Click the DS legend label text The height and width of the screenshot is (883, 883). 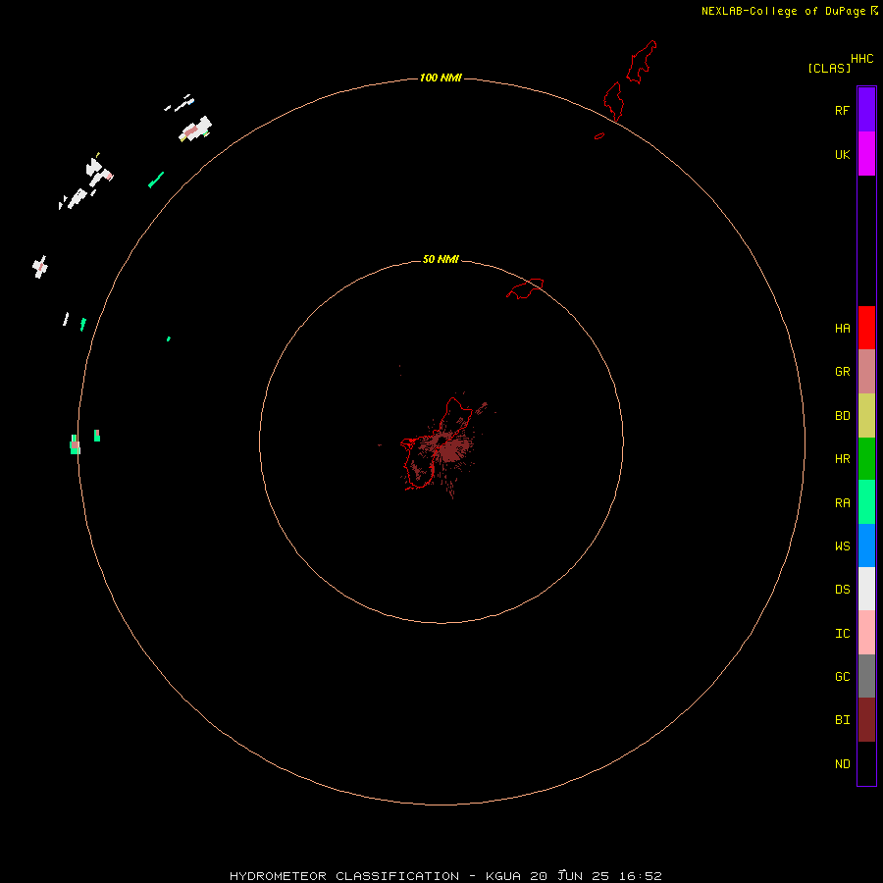coord(843,590)
